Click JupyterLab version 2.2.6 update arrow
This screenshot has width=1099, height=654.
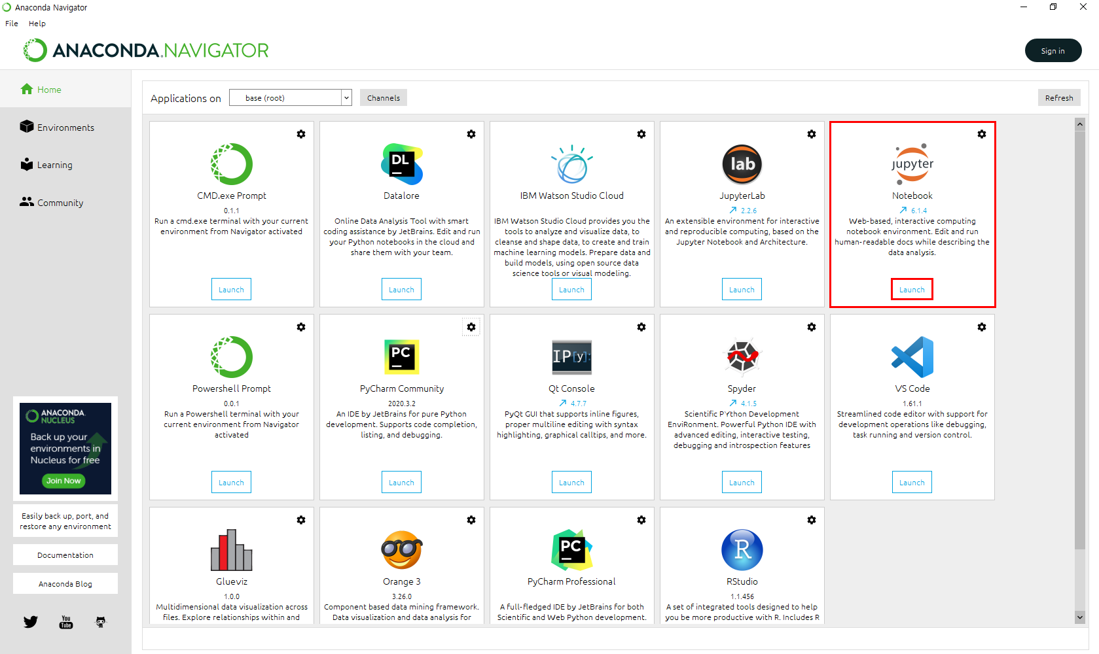pos(733,211)
